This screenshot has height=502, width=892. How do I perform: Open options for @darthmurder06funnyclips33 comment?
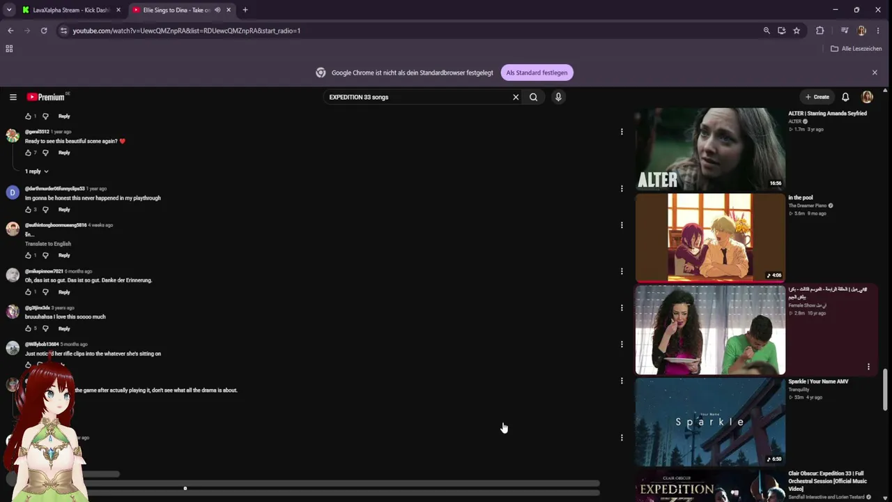[x=622, y=188]
